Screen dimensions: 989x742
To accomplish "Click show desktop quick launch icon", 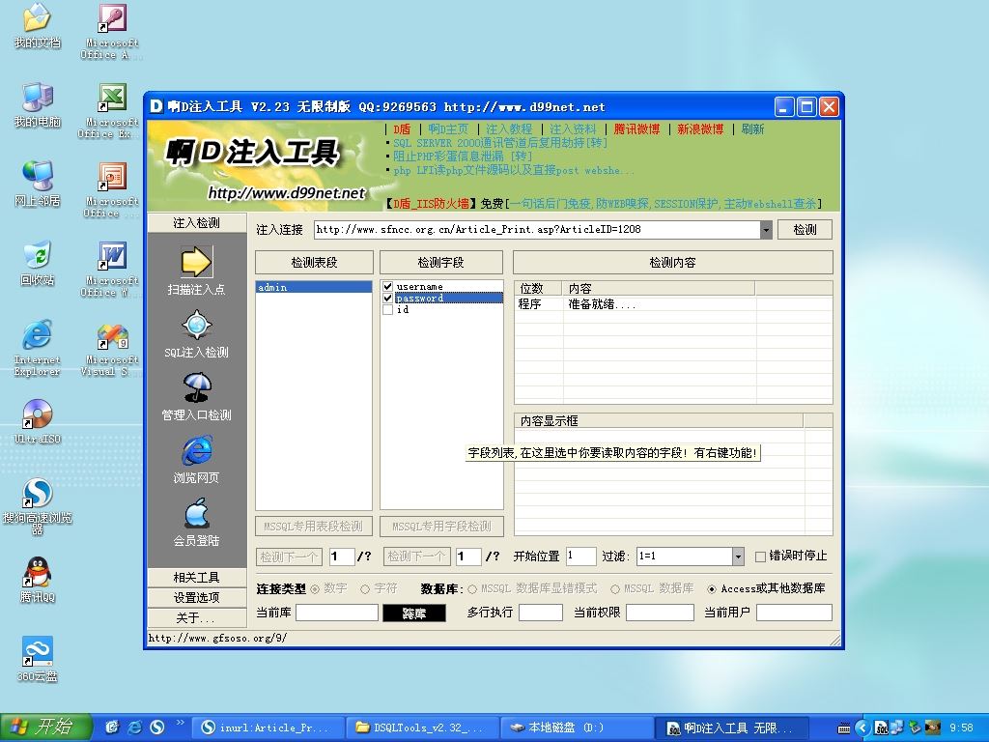I will point(112,727).
